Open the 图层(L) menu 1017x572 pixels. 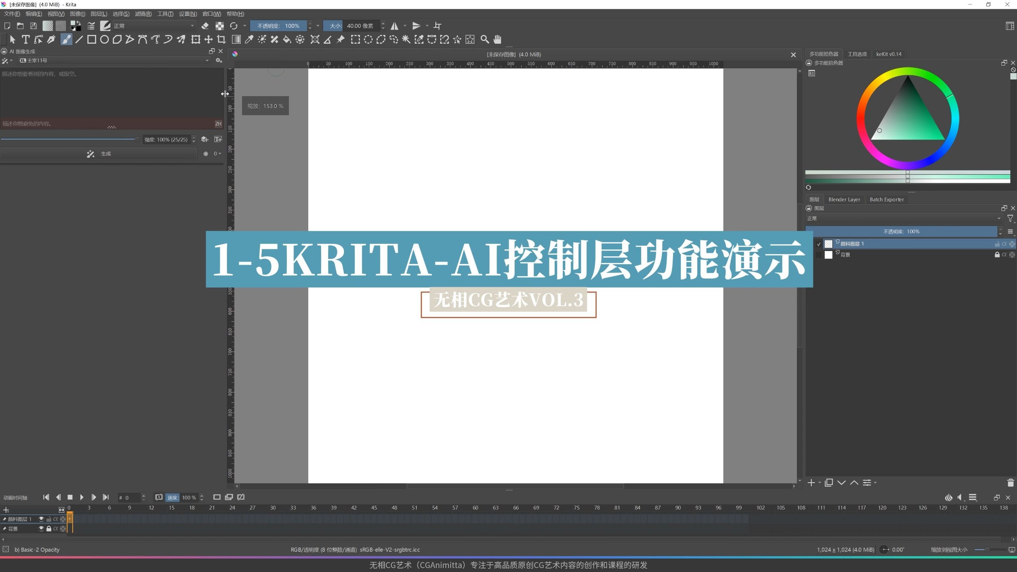(x=99, y=14)
